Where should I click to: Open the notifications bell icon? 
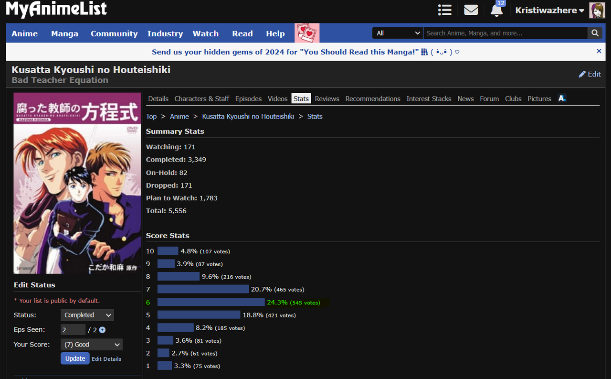pyautogui.click(x=497, y=10)
